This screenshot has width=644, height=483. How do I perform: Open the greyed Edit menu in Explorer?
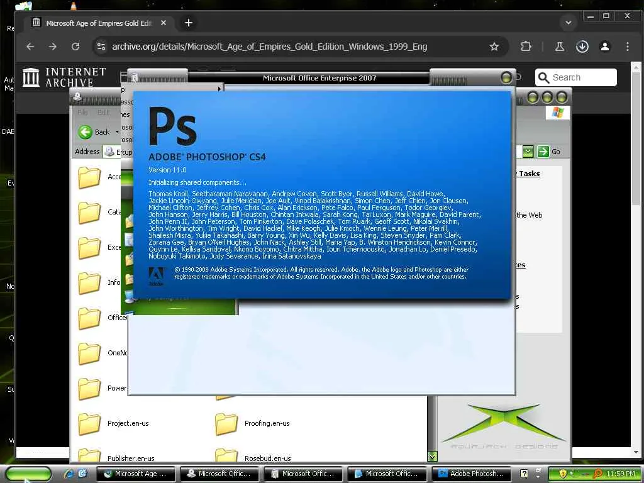103,112
